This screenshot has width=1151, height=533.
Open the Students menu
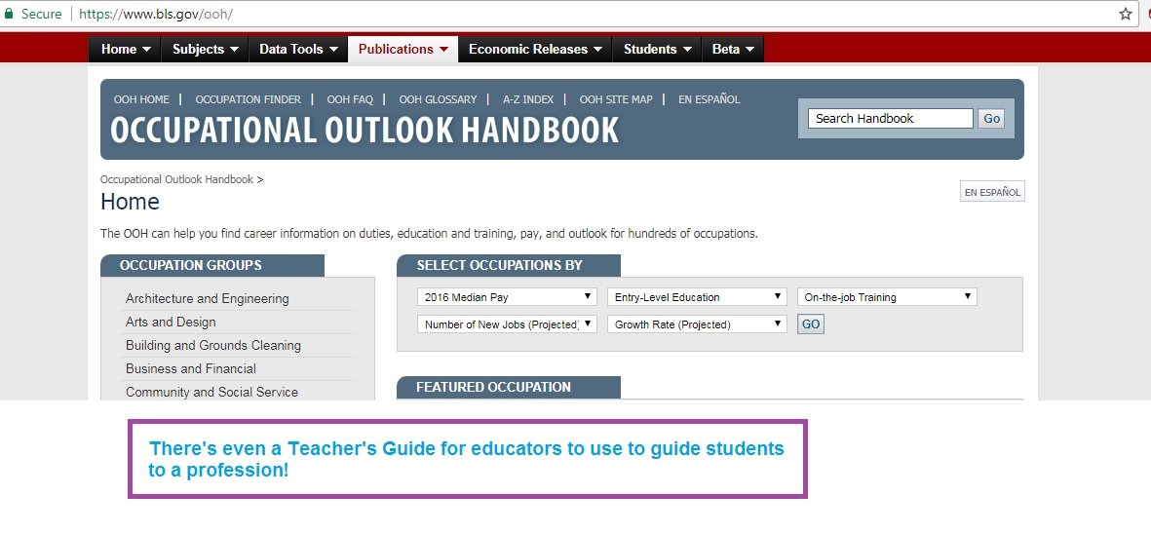657,49
